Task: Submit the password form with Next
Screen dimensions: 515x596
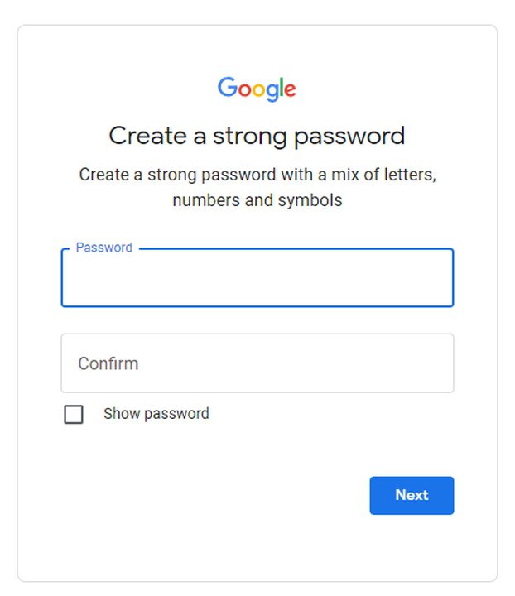Action: [412, 495]
